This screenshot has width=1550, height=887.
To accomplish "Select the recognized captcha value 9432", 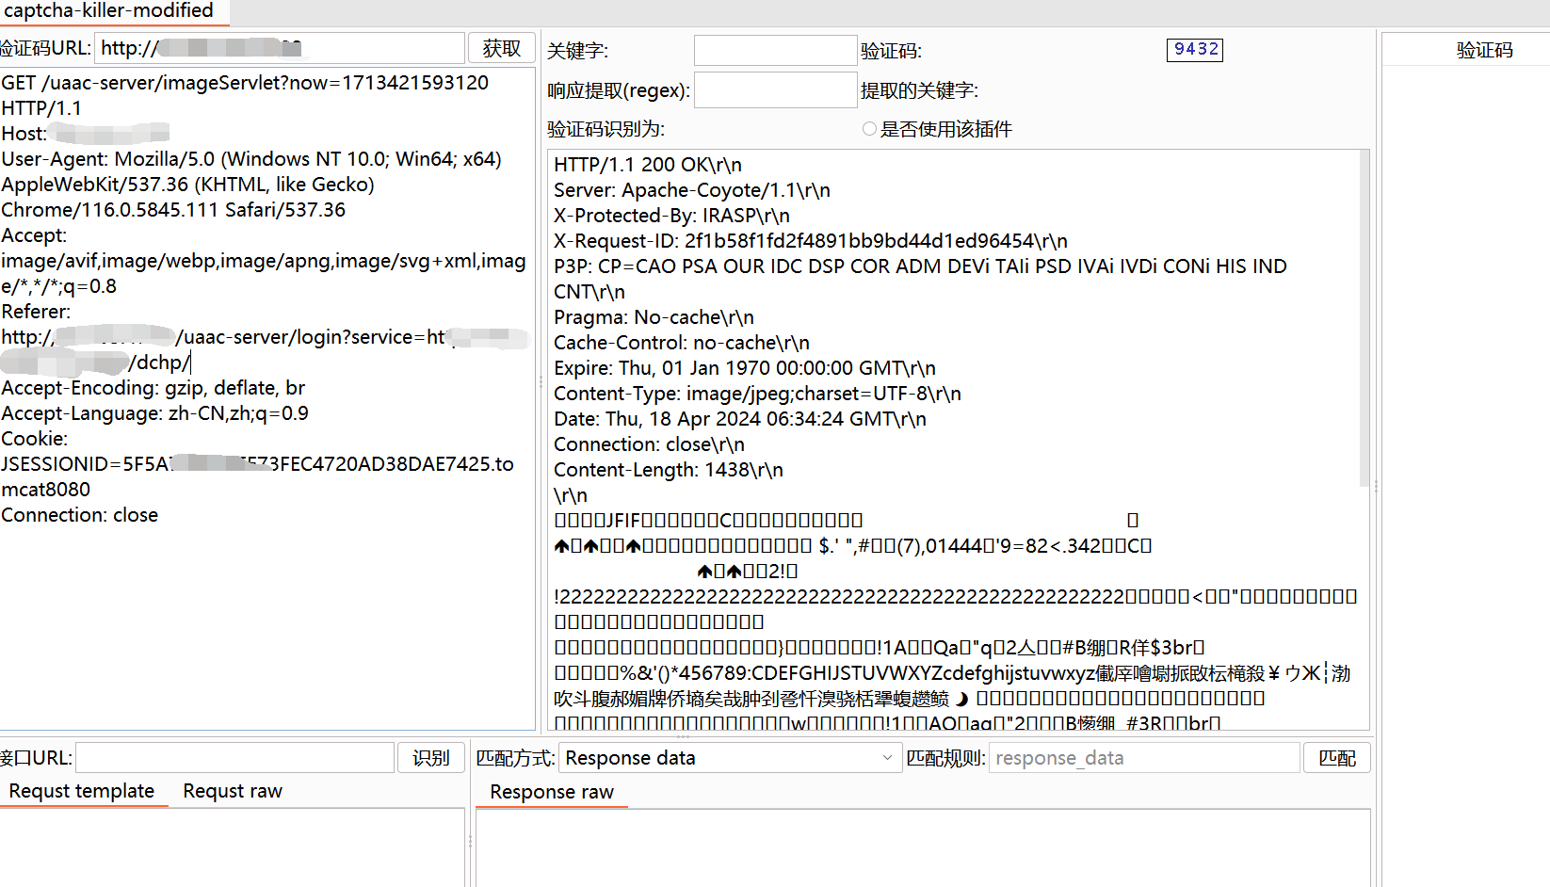I will click(x=1194, y=50).
